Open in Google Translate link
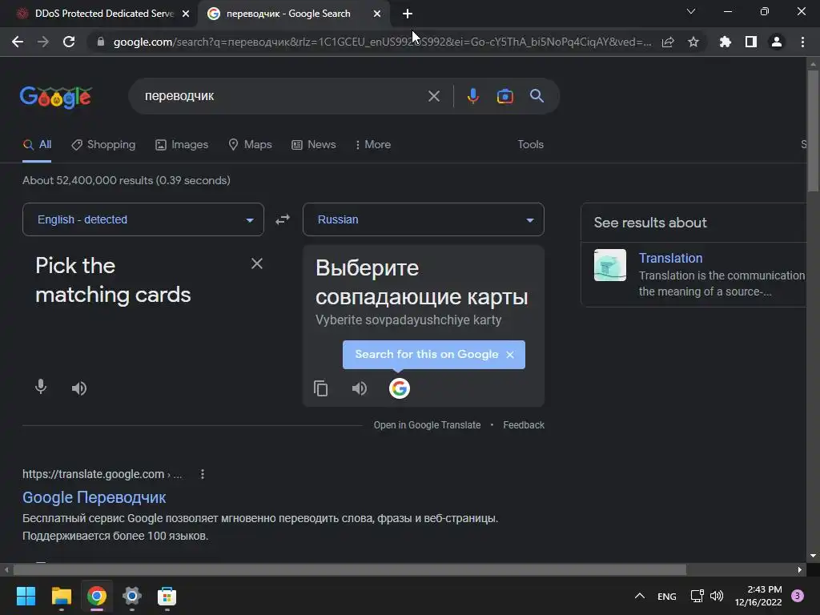 pos(427,425)
